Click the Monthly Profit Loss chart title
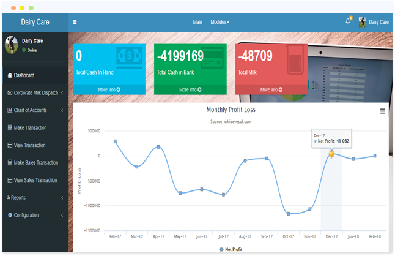Image resolution: width=395 pixels, height=256 pixels. click(231, 110)
